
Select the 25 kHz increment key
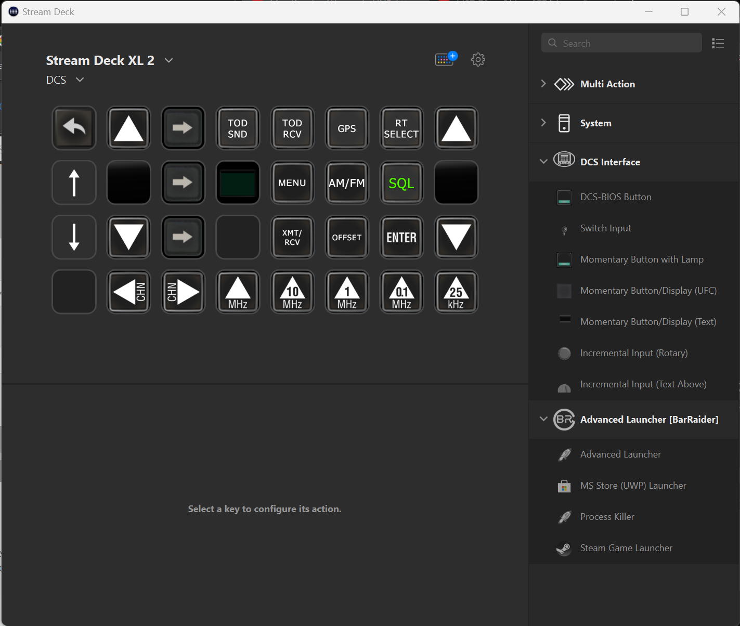456,292
